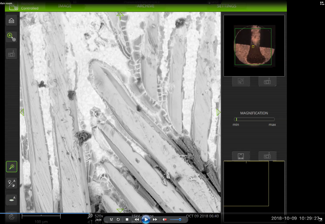Click the navigation map swap view button
The height and width of the screenshot is (224, 325).
click(241, 82)
